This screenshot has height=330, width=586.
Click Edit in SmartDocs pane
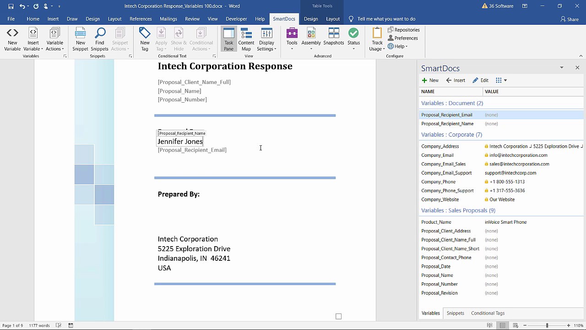[x=480, y=80]
